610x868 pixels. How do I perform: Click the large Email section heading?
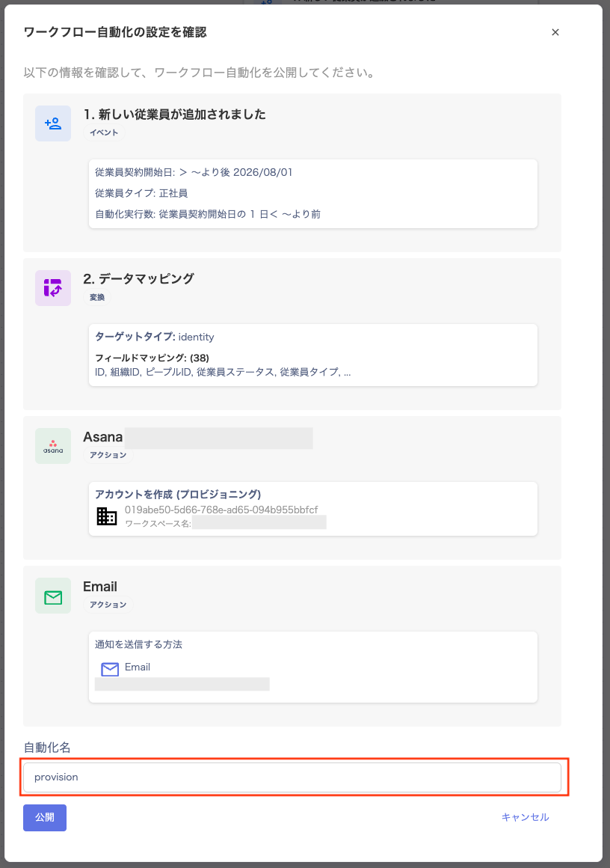coord(100,586)
